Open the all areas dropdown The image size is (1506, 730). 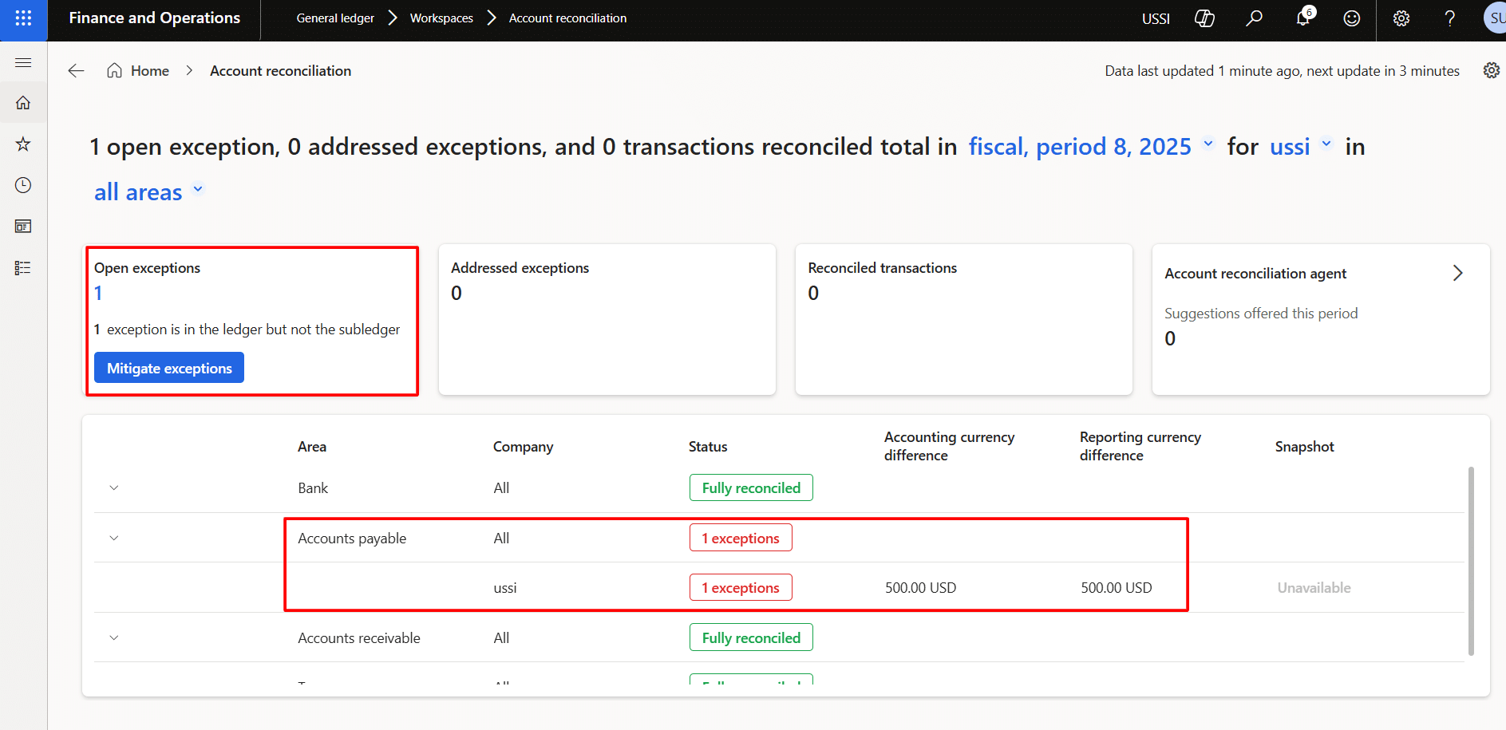[149, 192]
